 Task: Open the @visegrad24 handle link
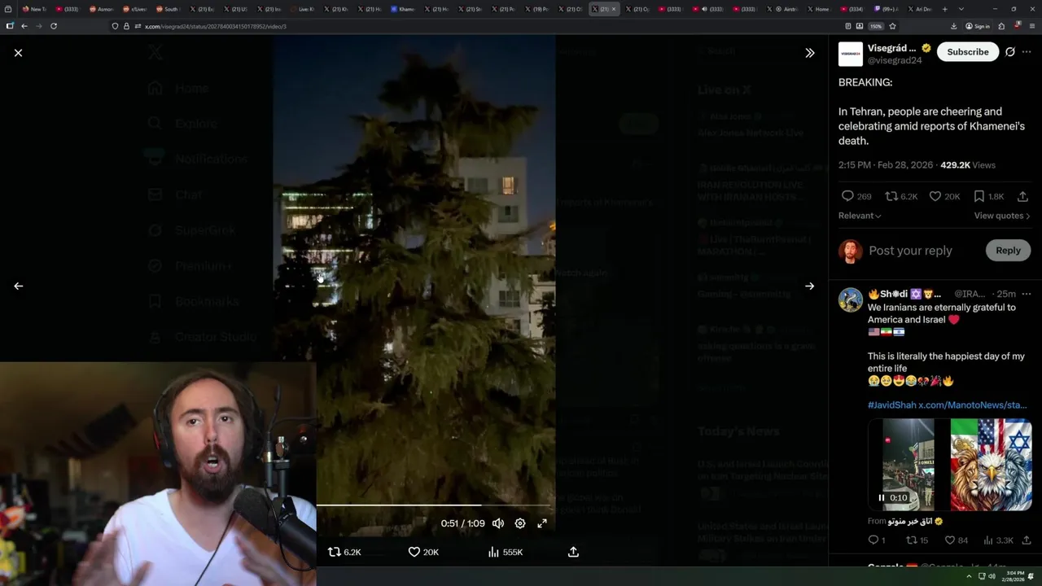click(895, 60)
